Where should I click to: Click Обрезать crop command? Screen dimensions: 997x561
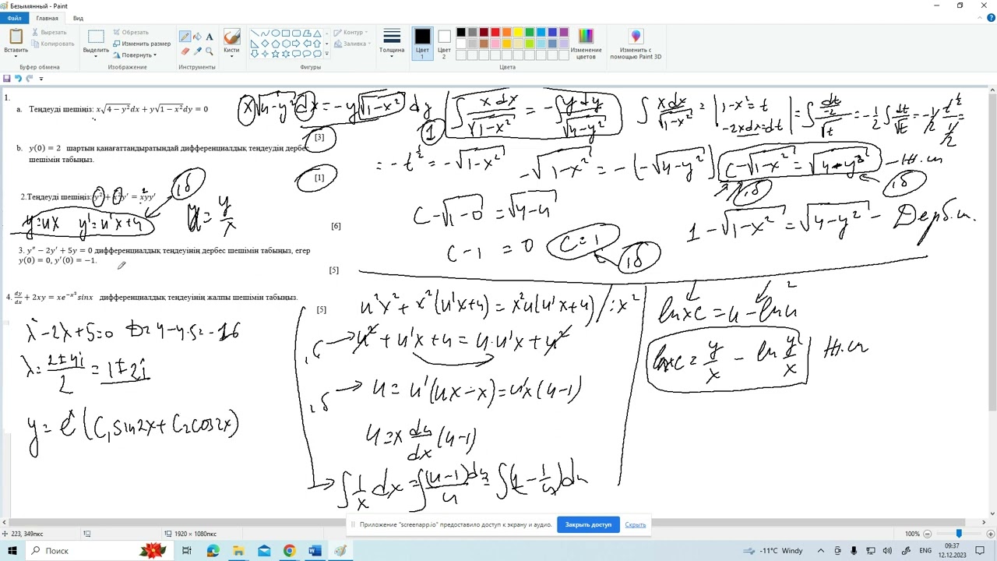pos(131,32)
